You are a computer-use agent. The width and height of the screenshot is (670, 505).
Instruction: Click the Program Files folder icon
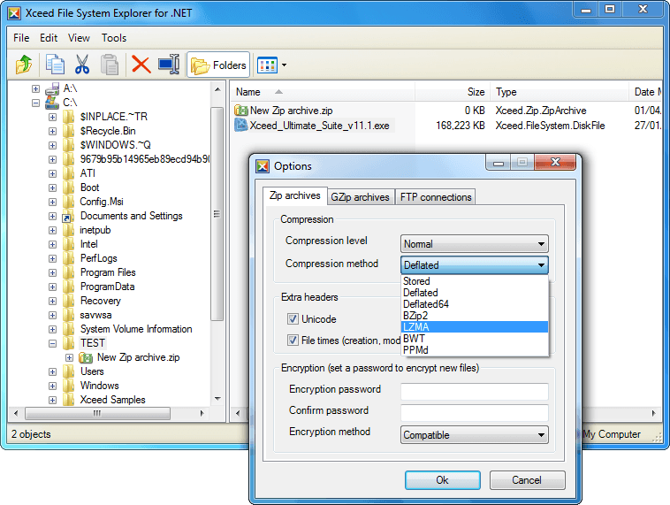pos(68,272)
